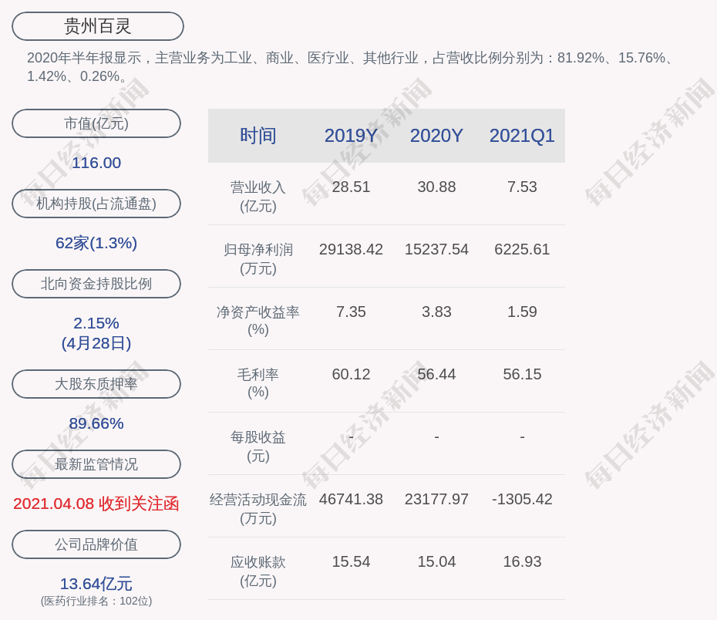Click the red 2021.04.08 收到关注函 notice
Viewport: 717px width, 620px height.
(x=96, y=504)
